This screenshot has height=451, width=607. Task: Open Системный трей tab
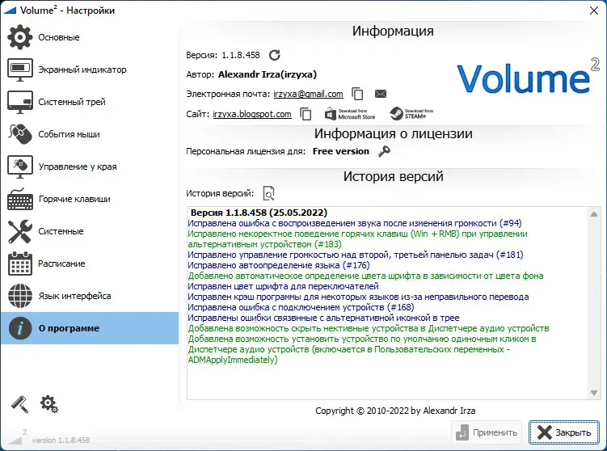pos(90,102)
